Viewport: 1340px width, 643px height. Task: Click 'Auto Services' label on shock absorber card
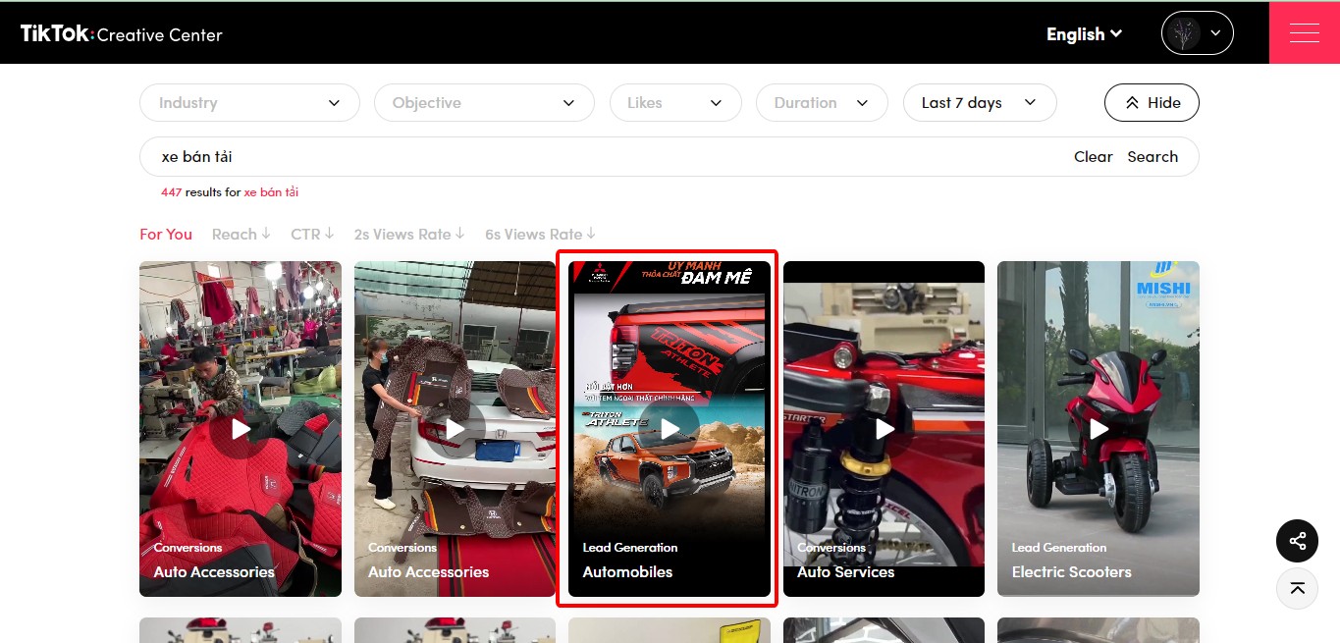point(845,572)
